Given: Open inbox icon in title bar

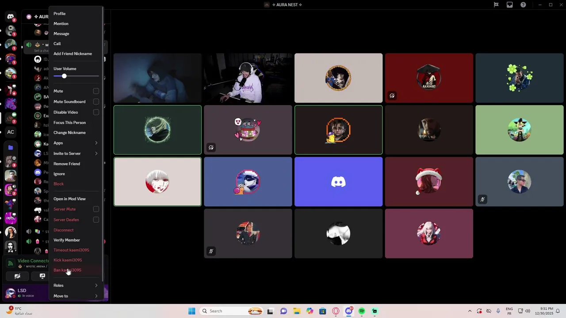Looking at the screenshot, I should pos(509,5).
